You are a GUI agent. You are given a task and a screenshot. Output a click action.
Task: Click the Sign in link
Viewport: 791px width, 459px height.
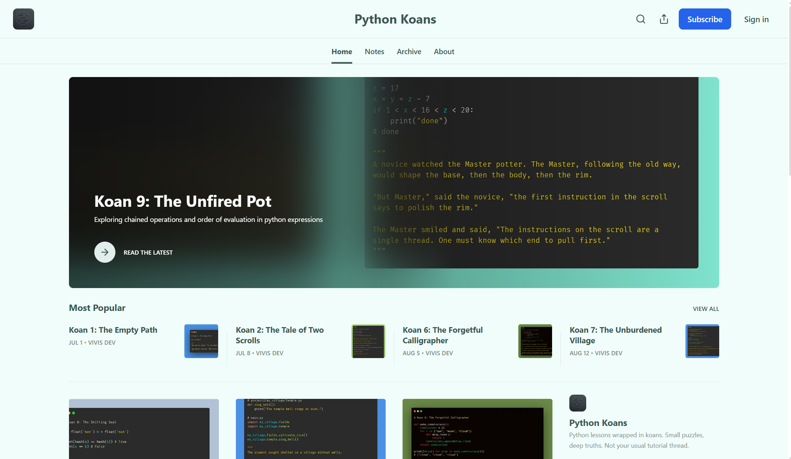(756, 19)
